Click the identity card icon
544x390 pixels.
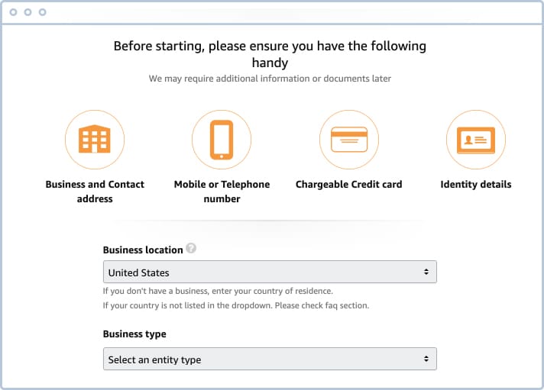coord(476,140)
